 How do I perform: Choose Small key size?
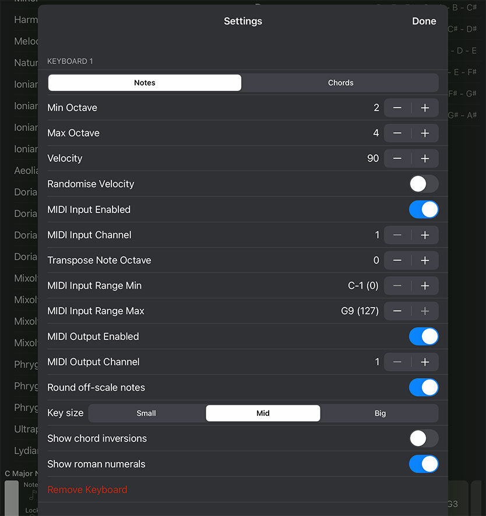tap(147, 413)
